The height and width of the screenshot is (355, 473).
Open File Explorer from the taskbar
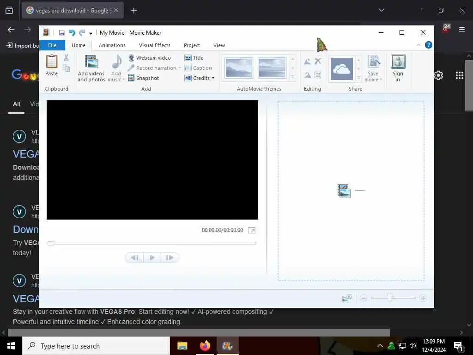click(x=182, y=346)
